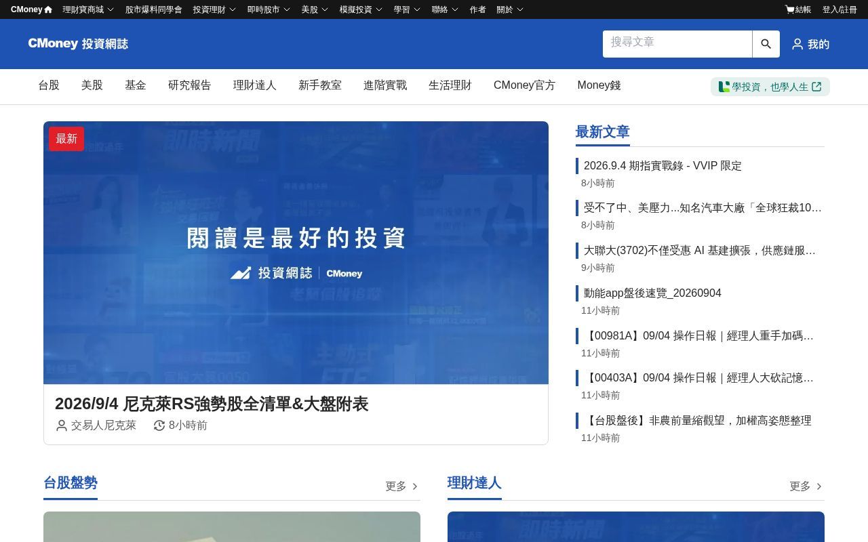The image size is (868, 542).
Task: Open article 【00981A】09/04 操作日報
Action: (698, 336)
